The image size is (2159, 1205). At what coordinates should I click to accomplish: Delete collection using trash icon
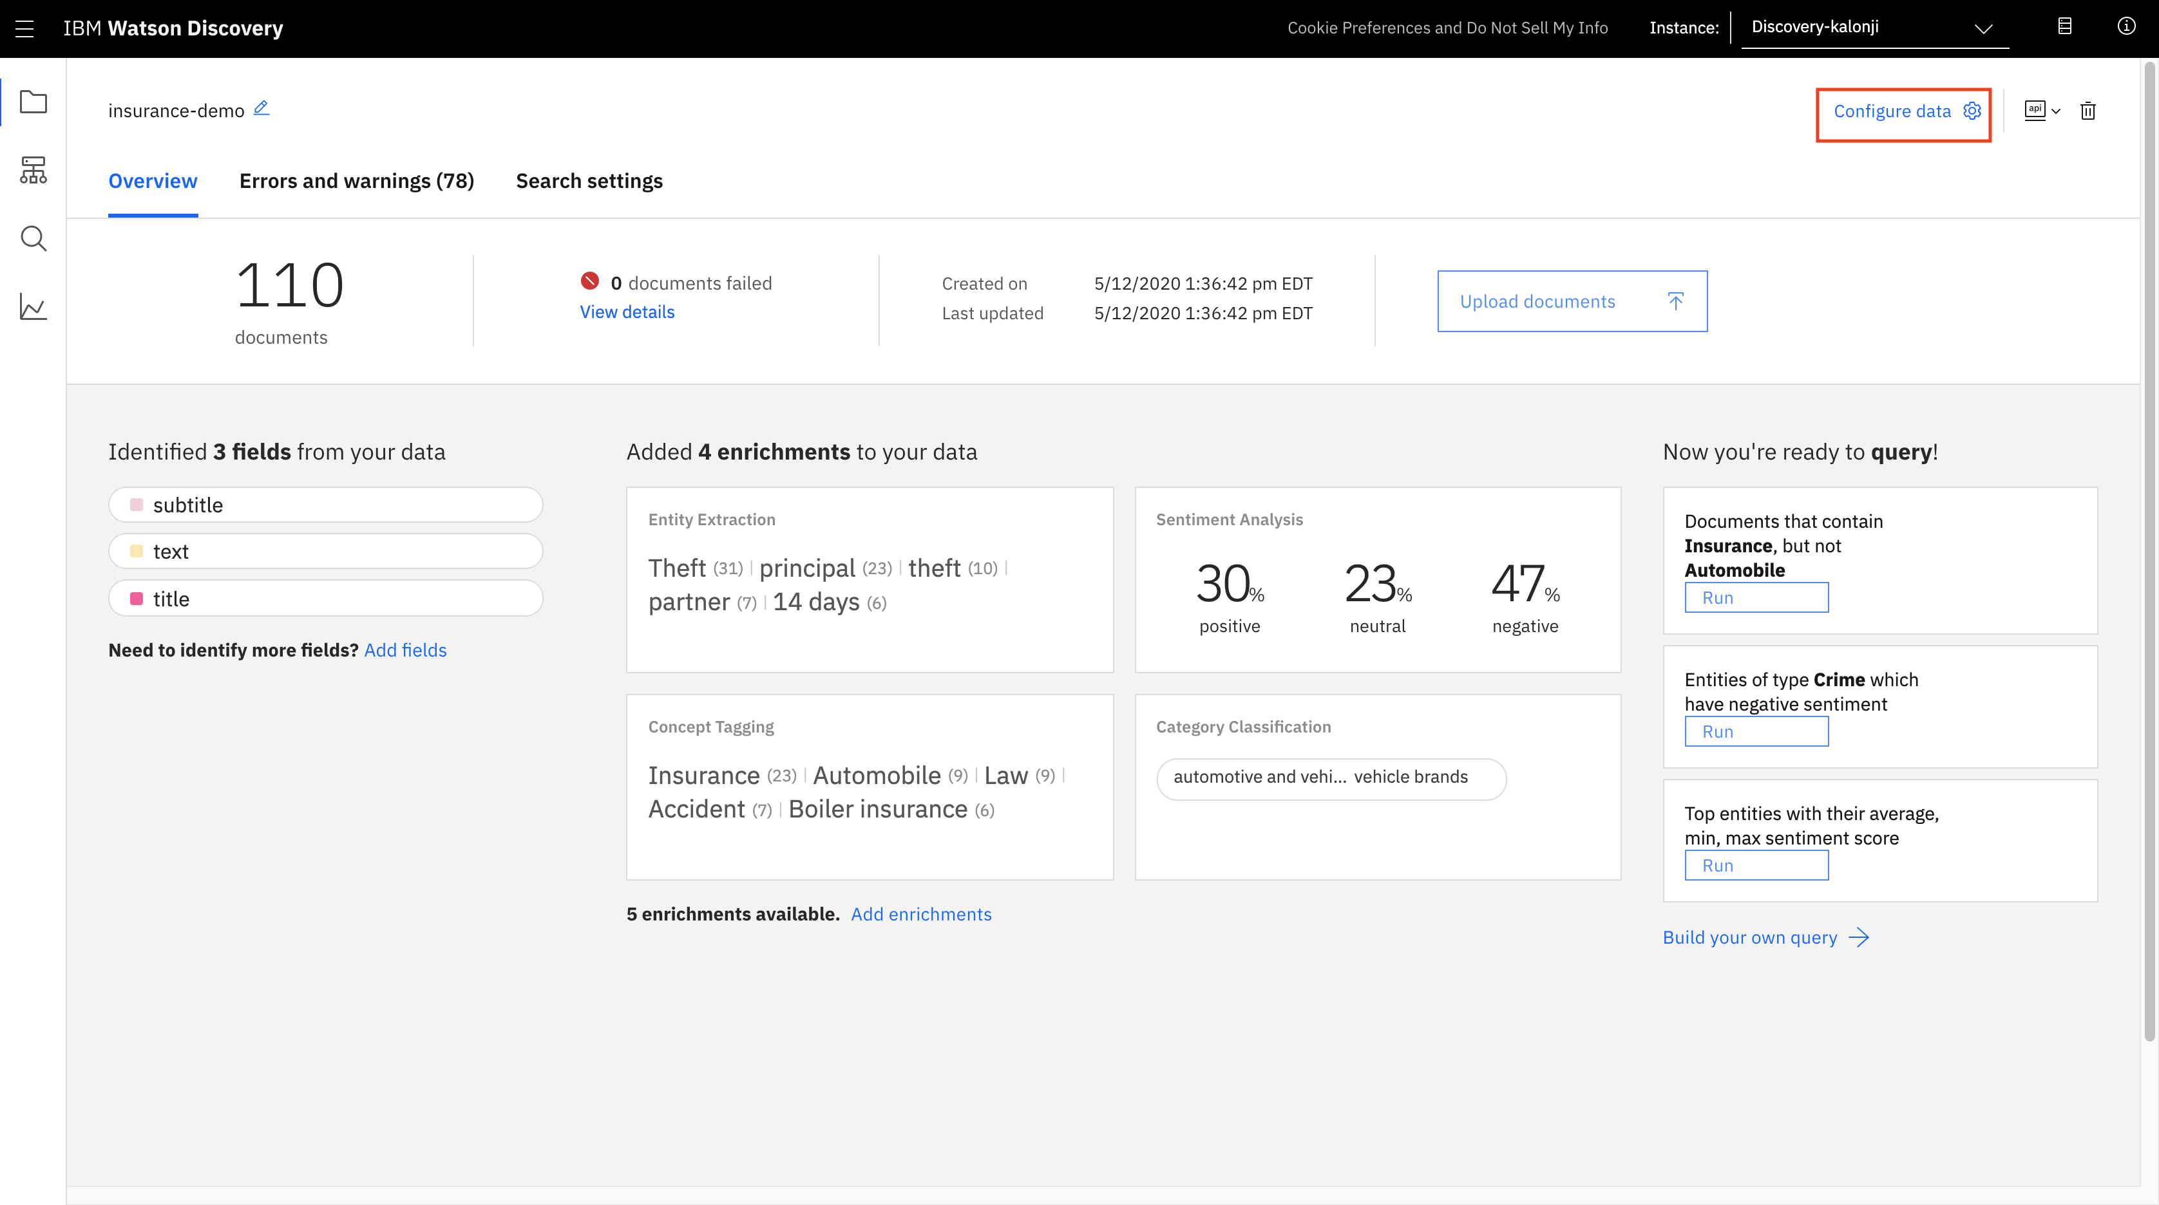point(2088,111)
